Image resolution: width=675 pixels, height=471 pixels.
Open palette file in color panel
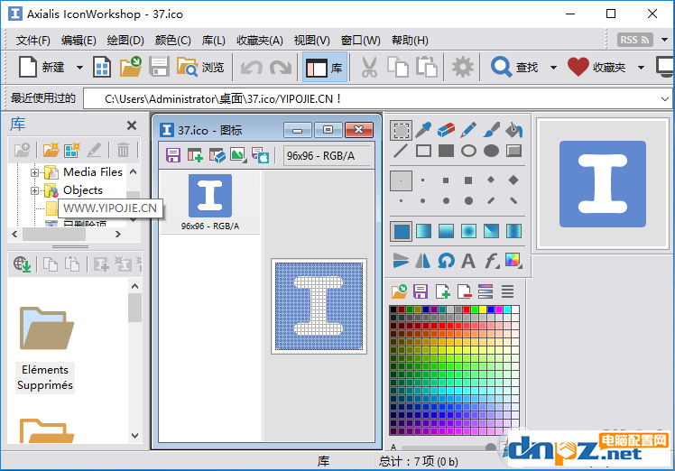(x=399, y=292)
